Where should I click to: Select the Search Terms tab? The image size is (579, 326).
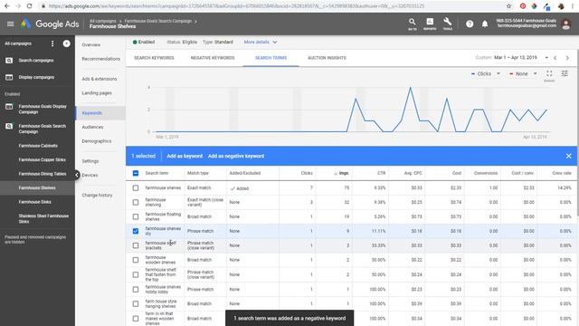[271, 58]
